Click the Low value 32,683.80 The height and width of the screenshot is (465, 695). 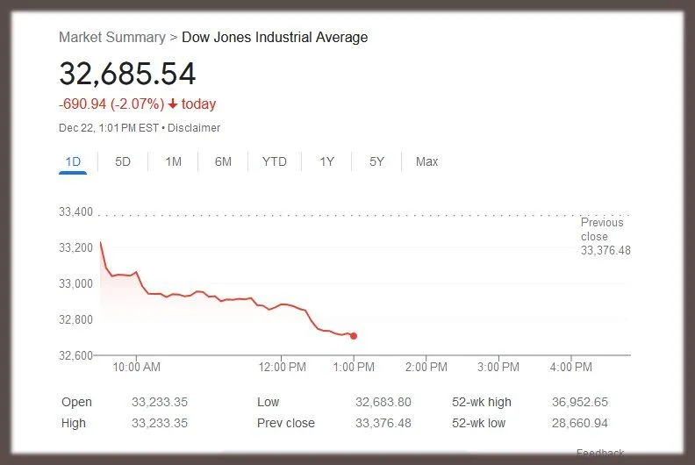point(383,403)
